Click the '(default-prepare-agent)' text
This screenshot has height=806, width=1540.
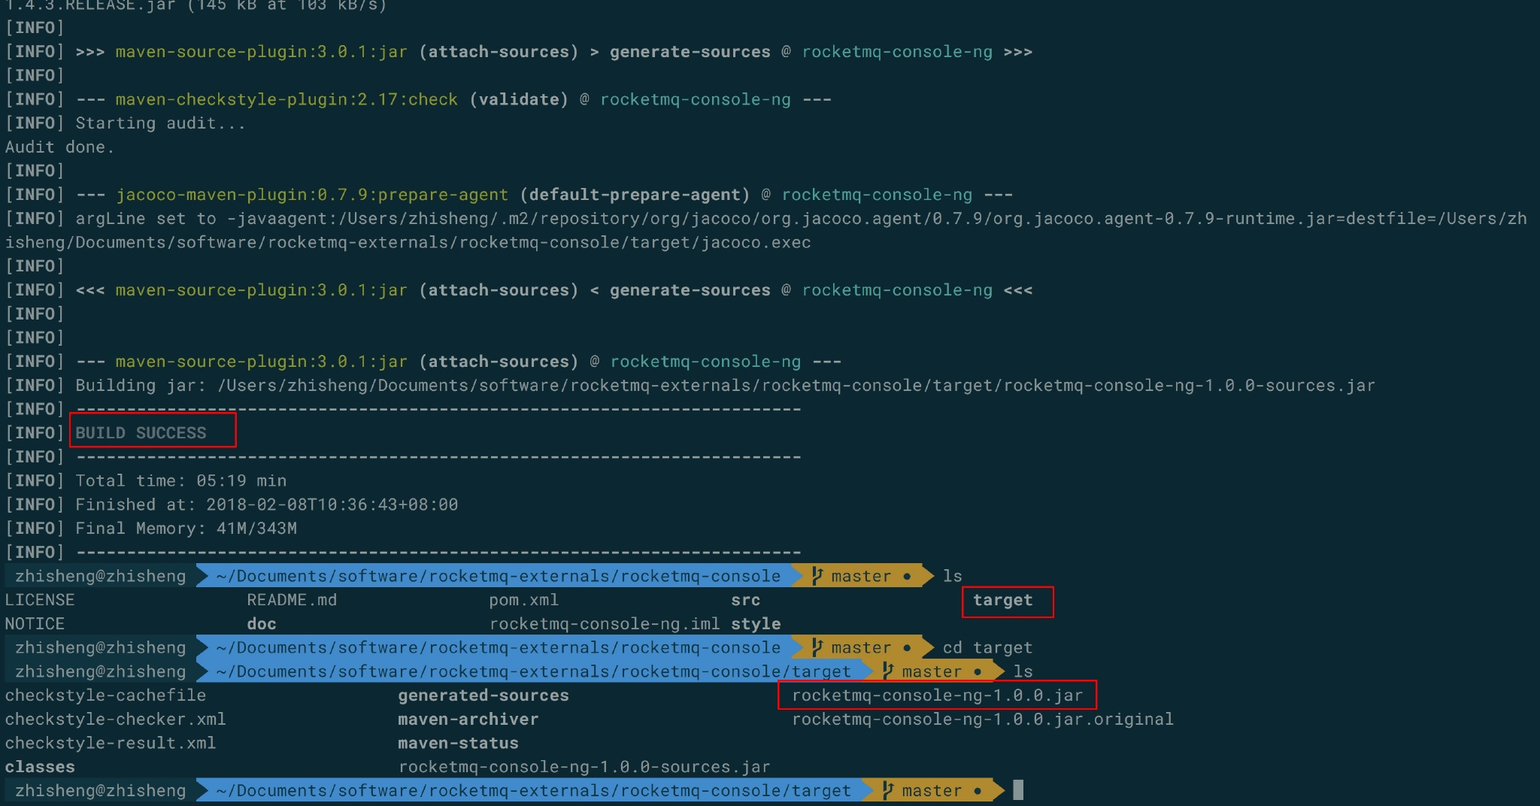coord(635,195)
